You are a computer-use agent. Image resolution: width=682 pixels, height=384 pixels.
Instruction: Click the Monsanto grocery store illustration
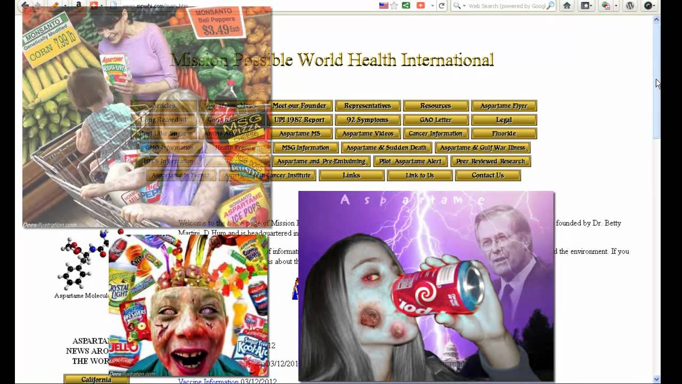(x=147, y=117)
